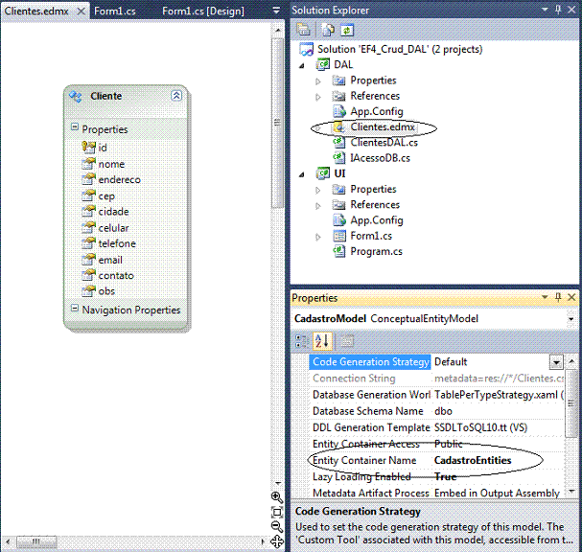This screenshot has width=582, height=552.
Task: Click the designer Zoom In icon
Action: tap(276, 496)
